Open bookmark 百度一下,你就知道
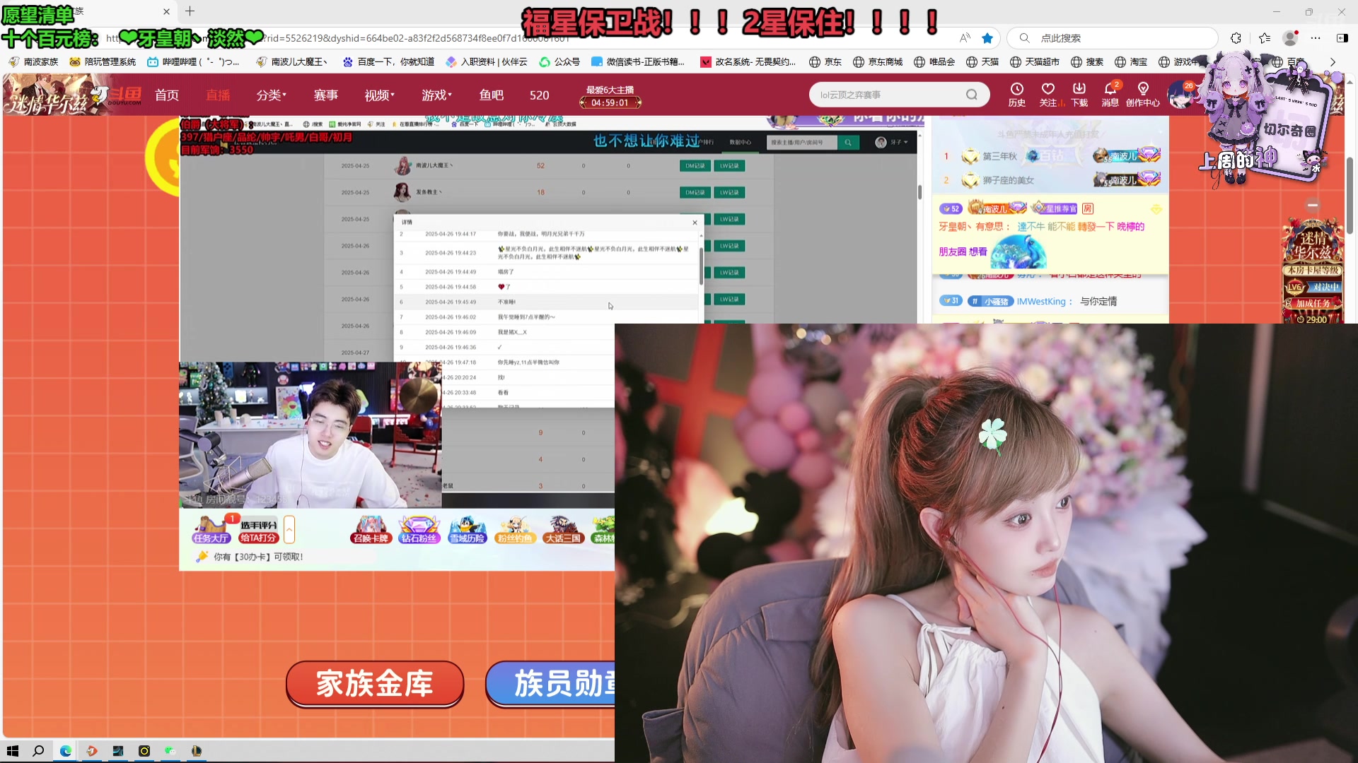 (388, 62)
